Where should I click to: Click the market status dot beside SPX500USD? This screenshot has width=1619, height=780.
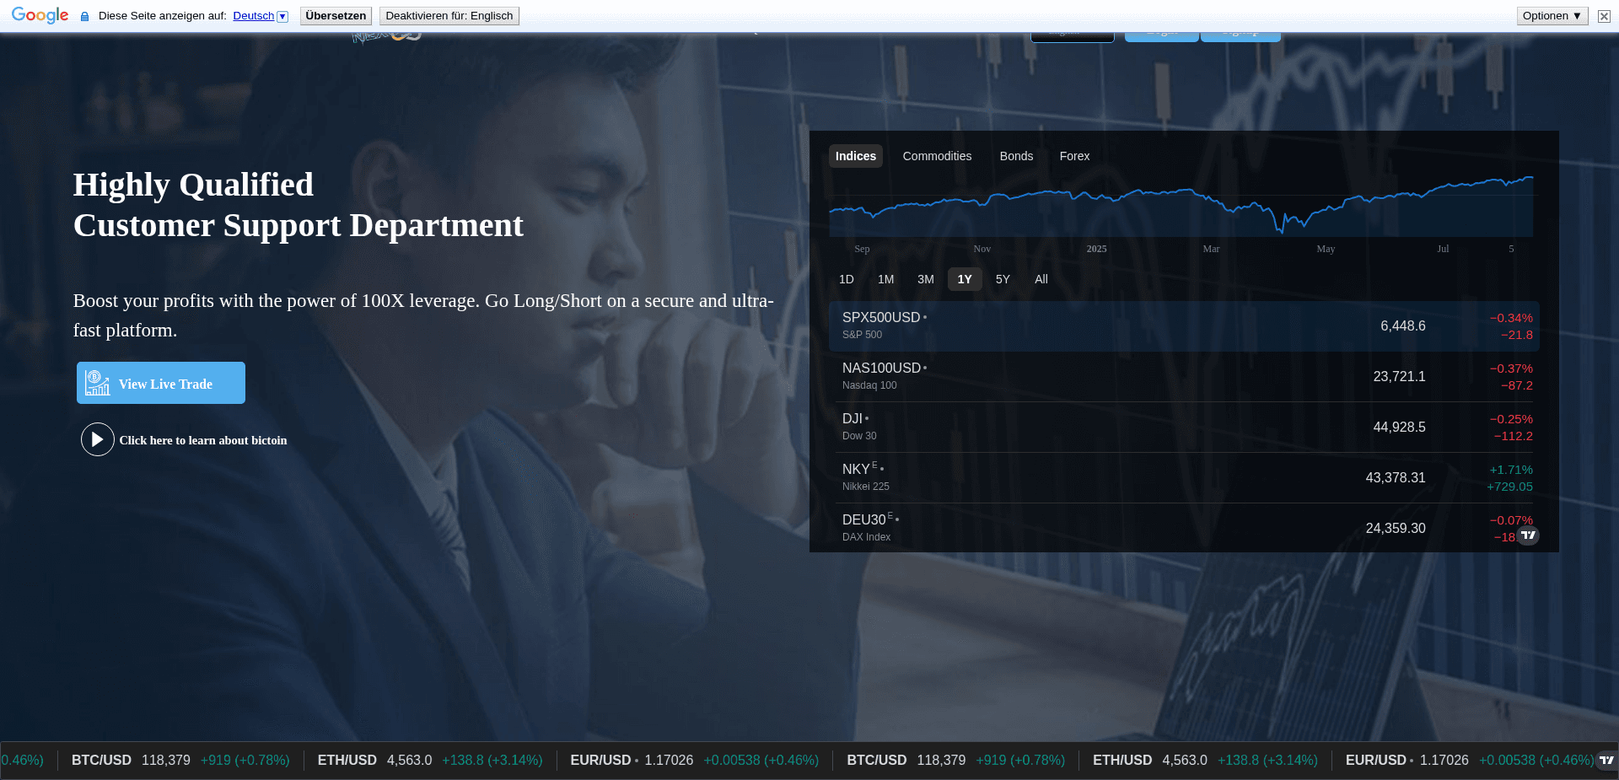coord(926,317)
